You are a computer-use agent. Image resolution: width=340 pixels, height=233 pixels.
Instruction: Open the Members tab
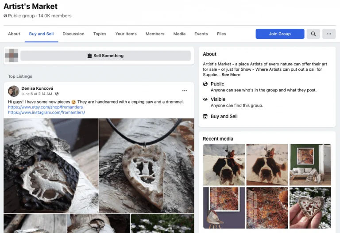[155, 34]
